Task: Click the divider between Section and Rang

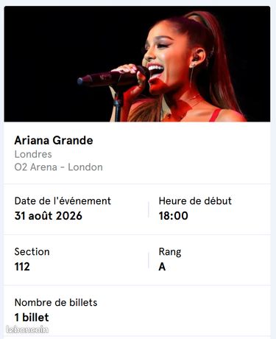Action: pyautogui.click(x=149, y=260)
